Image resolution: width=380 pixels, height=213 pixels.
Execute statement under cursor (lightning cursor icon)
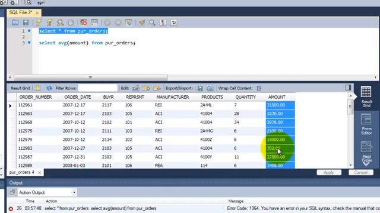(x=49, y=22)
